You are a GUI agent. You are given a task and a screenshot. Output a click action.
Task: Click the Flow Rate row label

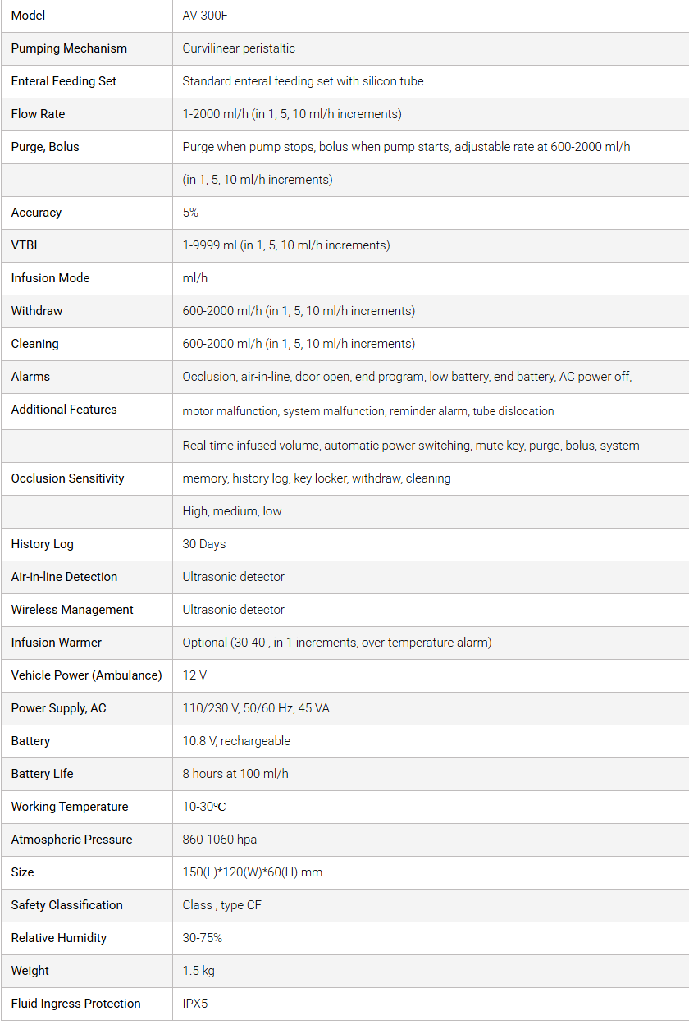38,114
